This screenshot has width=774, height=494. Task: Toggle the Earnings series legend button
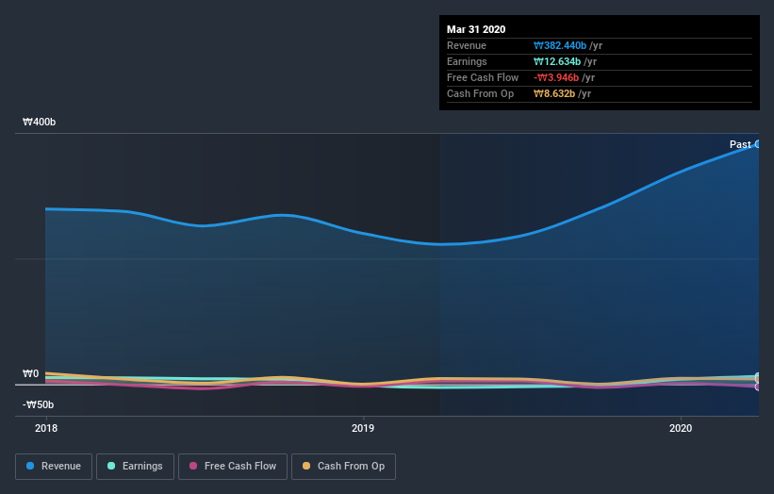135,467
